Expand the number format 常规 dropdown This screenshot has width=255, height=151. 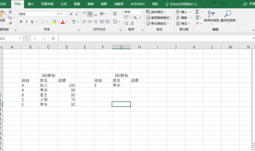click(141, 12)
